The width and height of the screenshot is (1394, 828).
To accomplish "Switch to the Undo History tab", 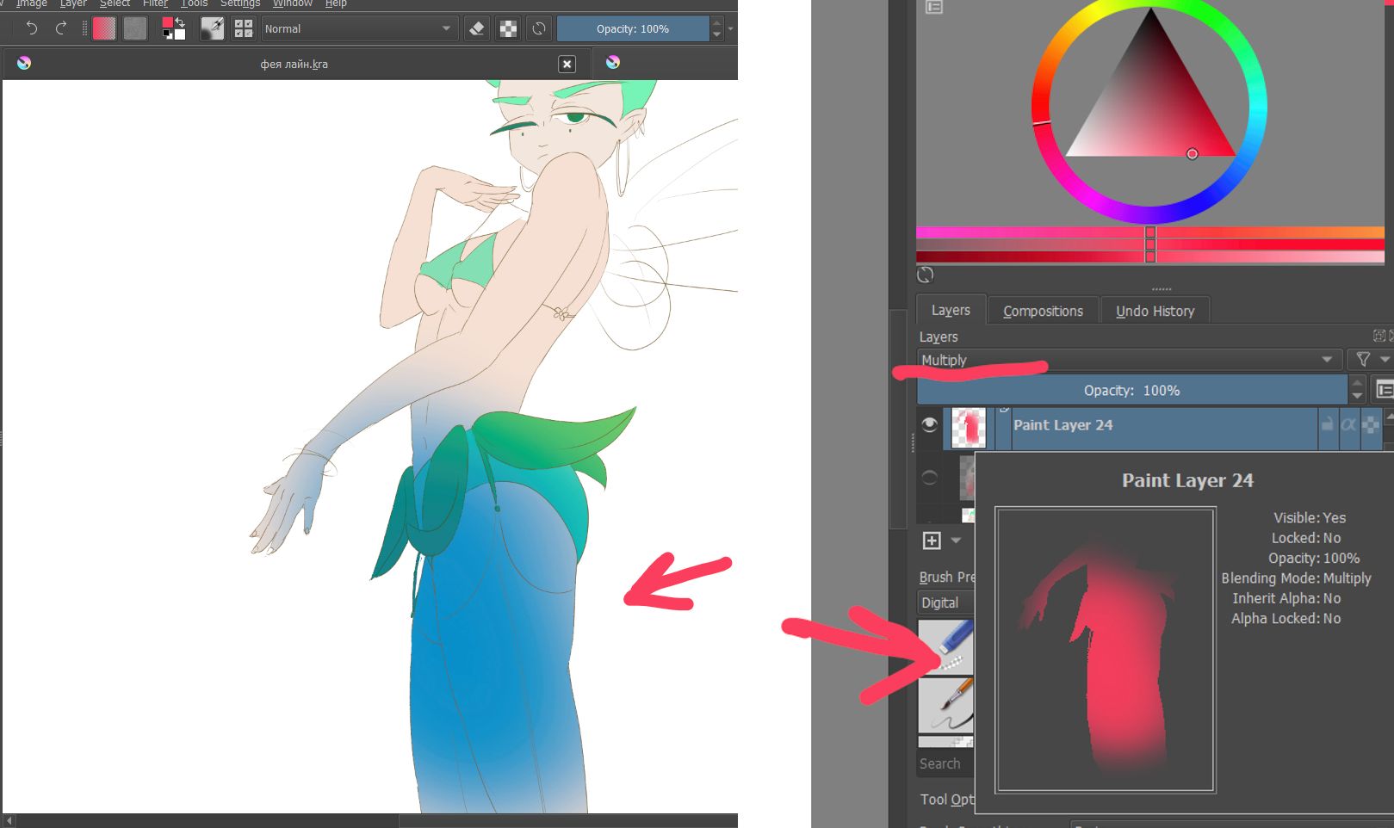I will [x=1155, y=311].
